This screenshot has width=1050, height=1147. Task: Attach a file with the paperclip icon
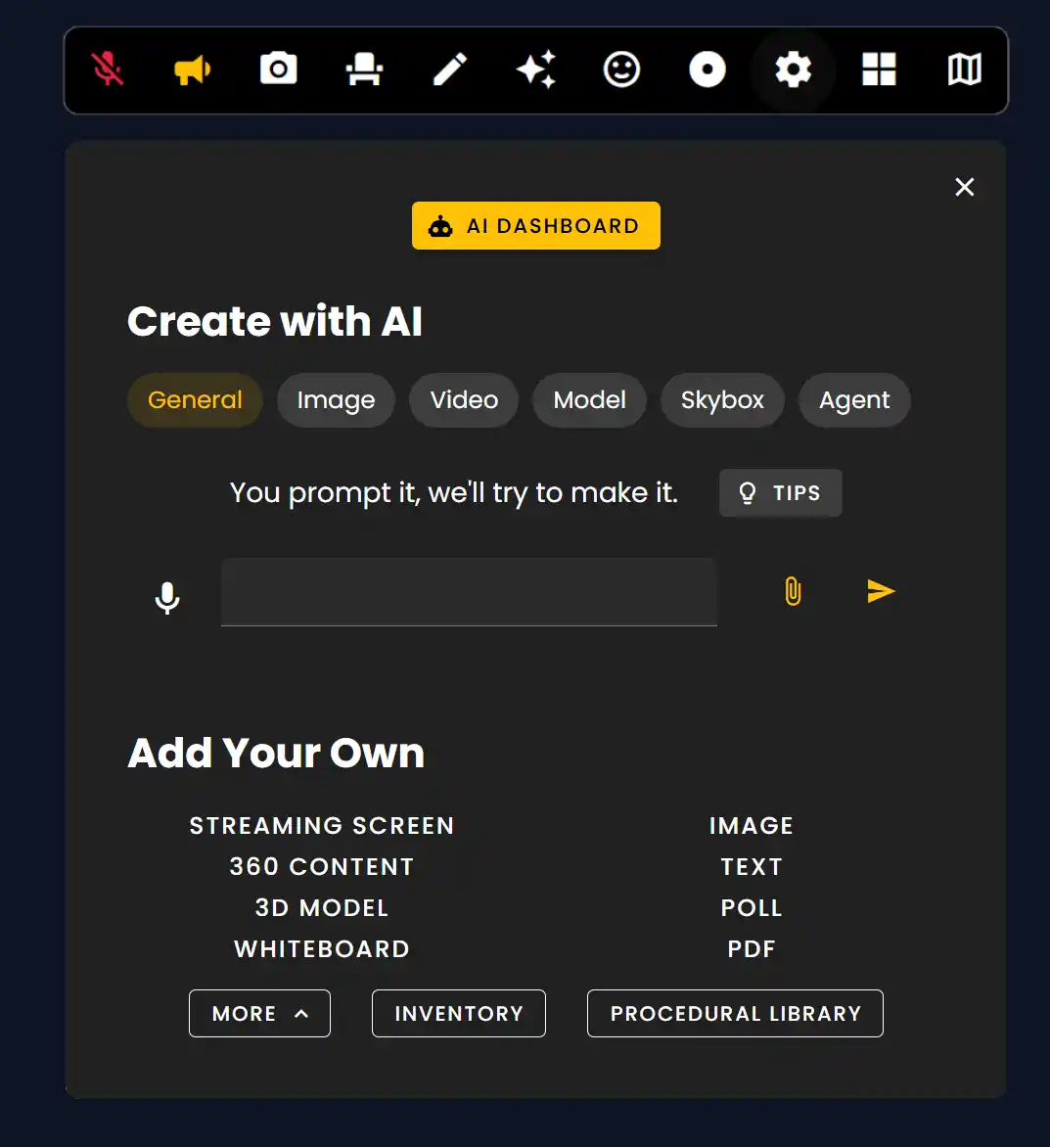793,591
